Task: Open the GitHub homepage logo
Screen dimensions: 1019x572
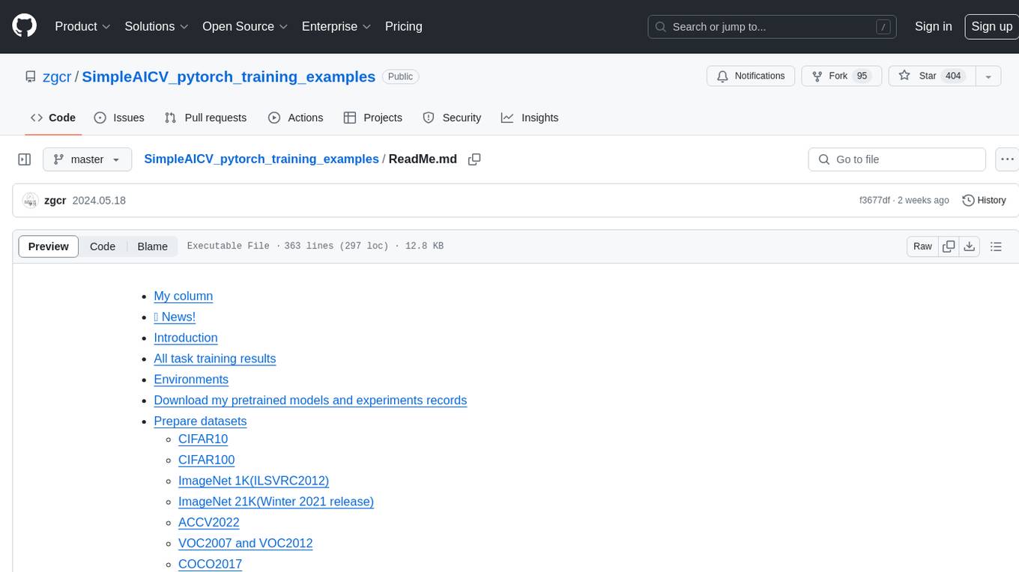Action: tap(25, 26)
